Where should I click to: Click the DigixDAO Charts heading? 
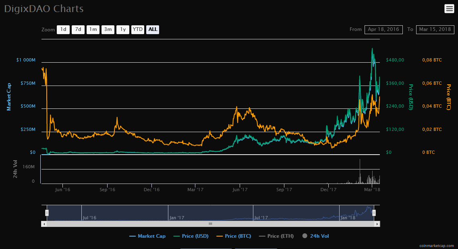point(44,9)
